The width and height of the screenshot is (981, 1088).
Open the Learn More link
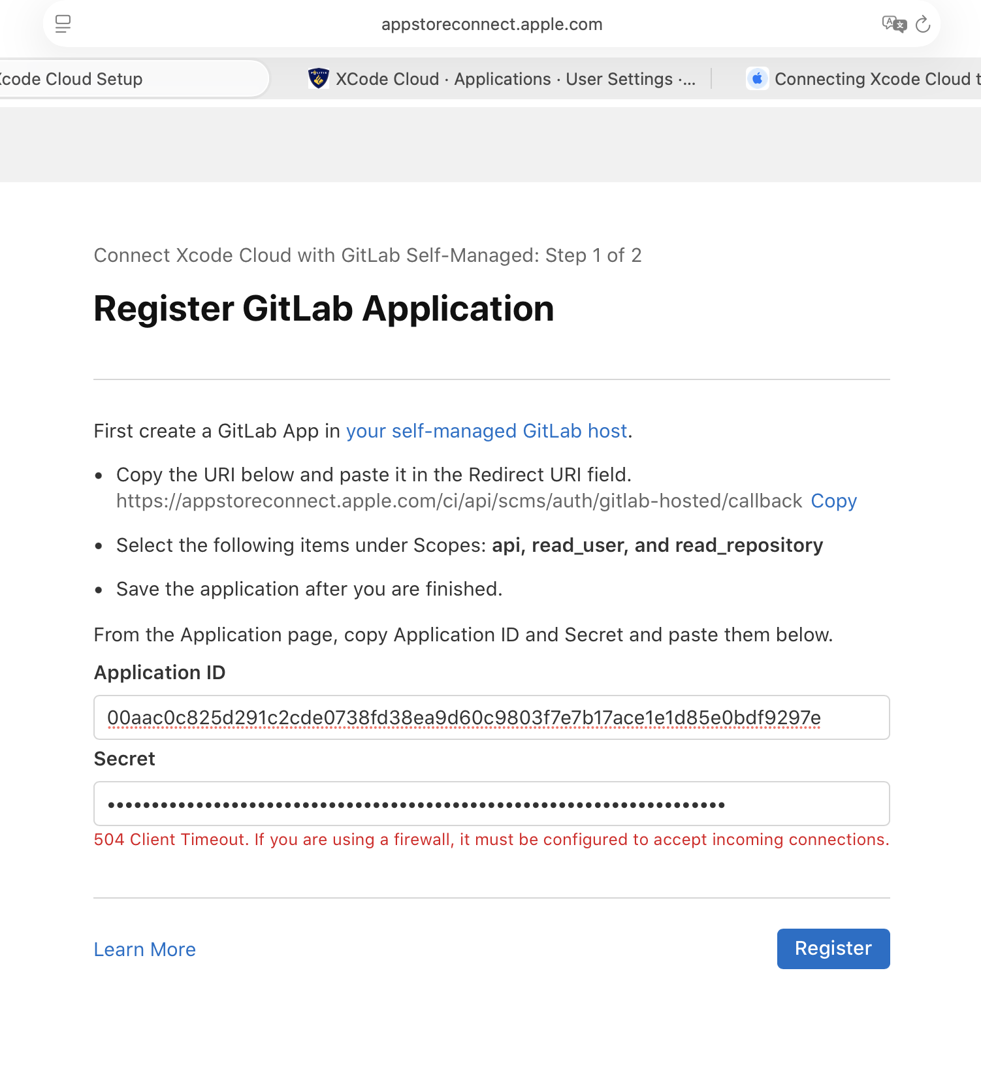pyautogui.click(x=144, y=950)
